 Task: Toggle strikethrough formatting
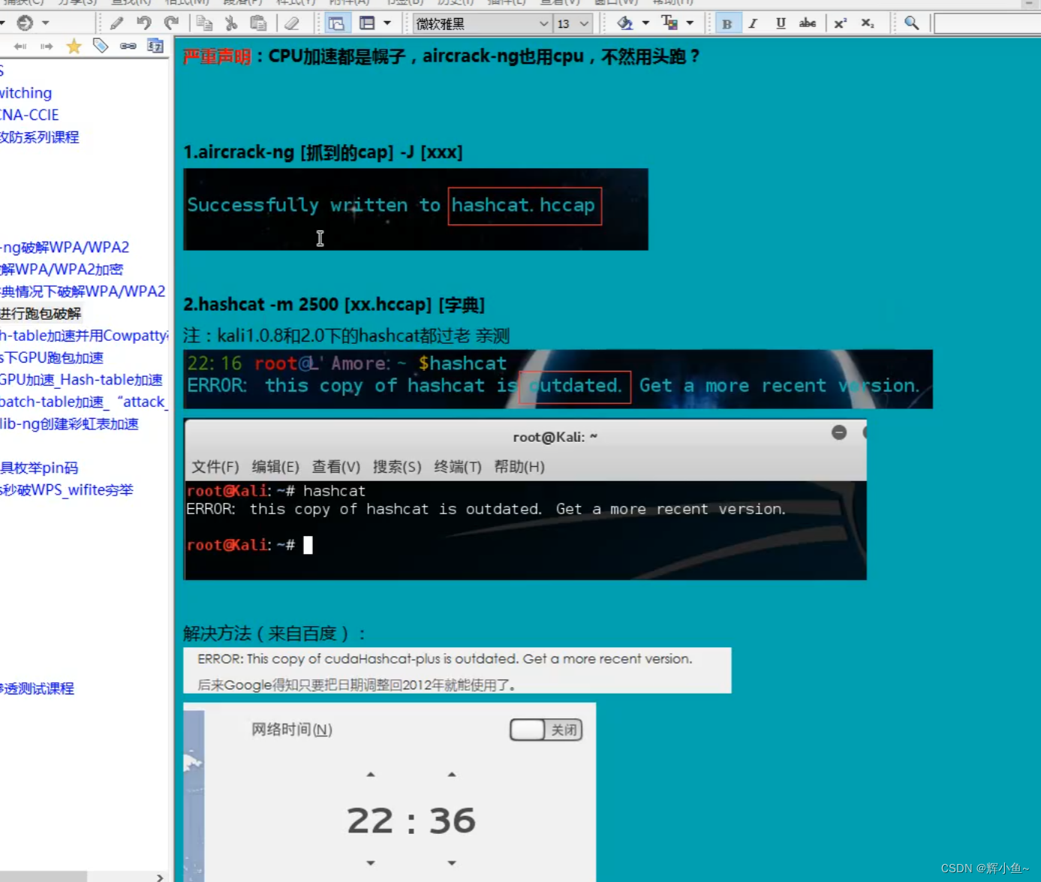[808, 23]
